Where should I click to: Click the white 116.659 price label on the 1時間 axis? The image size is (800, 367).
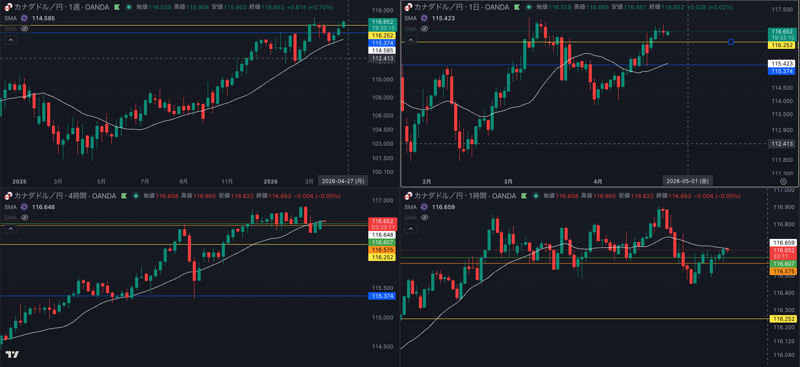pos(784,243)
